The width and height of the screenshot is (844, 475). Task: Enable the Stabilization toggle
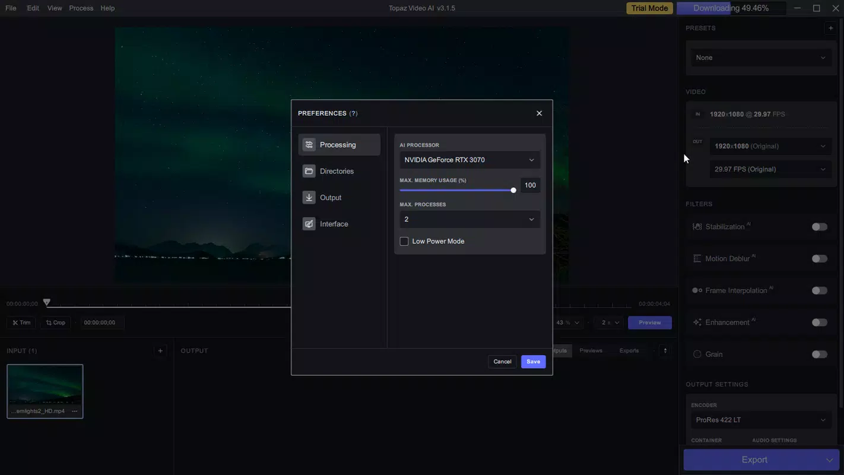pos(819,226)
